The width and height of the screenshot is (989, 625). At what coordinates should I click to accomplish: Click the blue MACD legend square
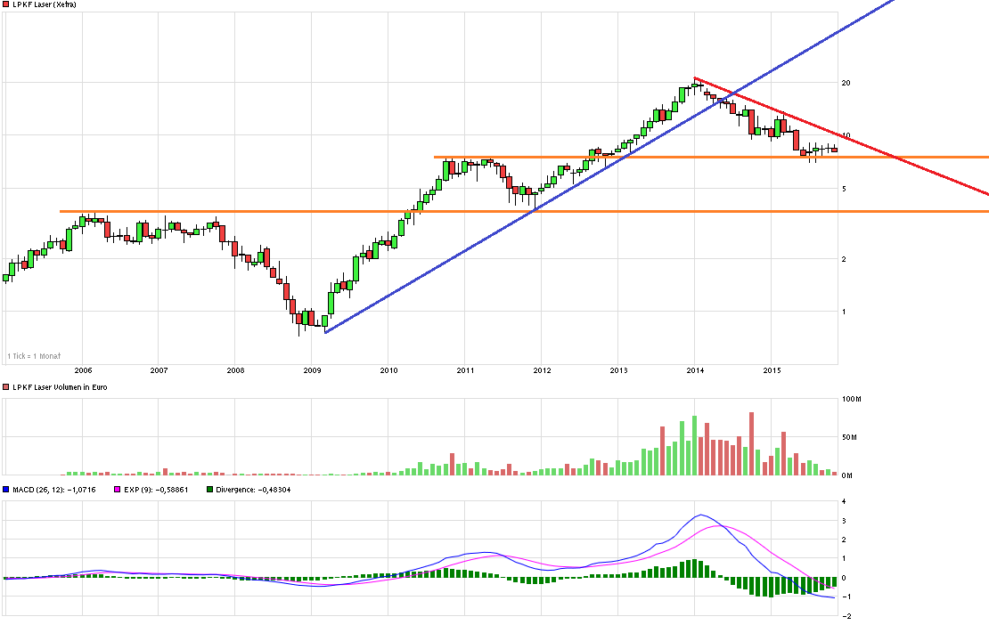click(x=5, y=490)
